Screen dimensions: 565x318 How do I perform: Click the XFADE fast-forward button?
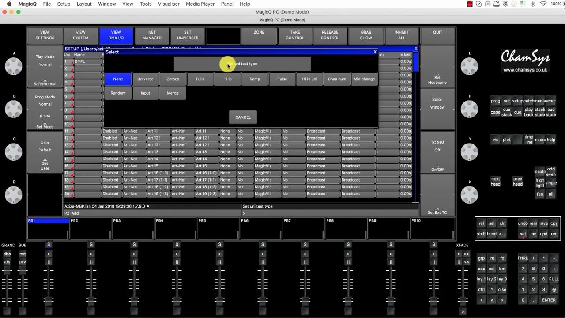tap(467, 254)
